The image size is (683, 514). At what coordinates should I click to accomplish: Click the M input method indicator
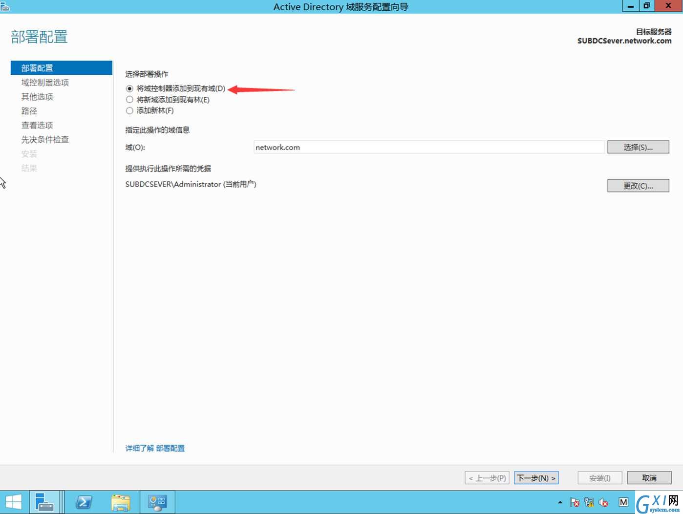pyautogui.click(x=623, y=502)
